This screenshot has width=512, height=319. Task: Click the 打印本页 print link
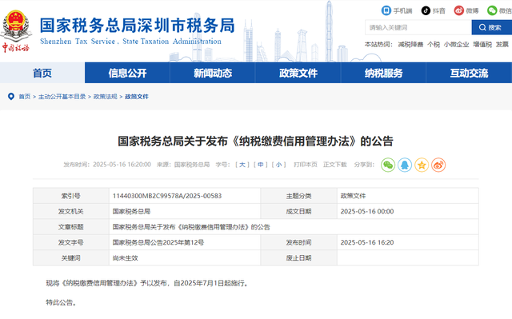[x=306, y=165]
